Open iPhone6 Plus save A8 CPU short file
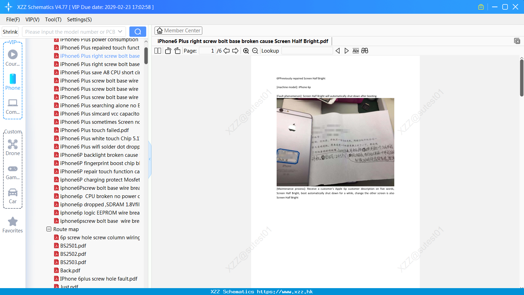This screenshot has width=524, height=295. click(97, 73)
